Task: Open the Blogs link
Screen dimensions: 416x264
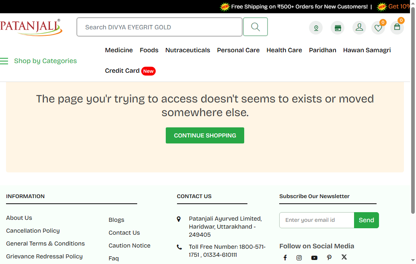Action: coord(116,220)
